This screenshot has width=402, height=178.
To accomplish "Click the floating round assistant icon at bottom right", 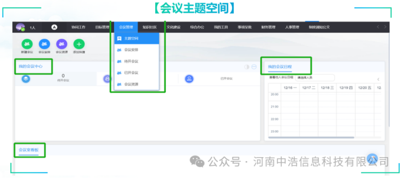I will (x=372, y=159).
